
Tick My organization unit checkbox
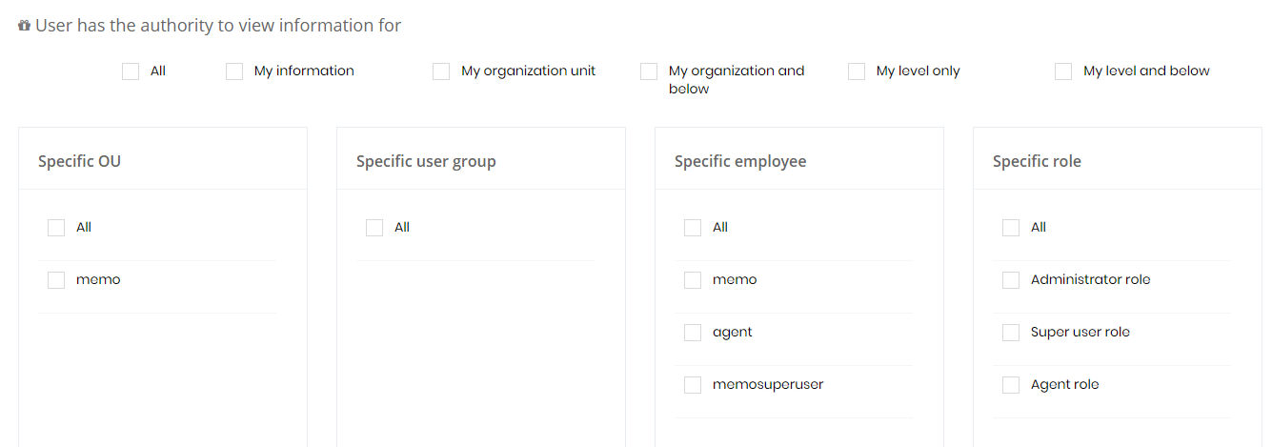pos(441,71)
